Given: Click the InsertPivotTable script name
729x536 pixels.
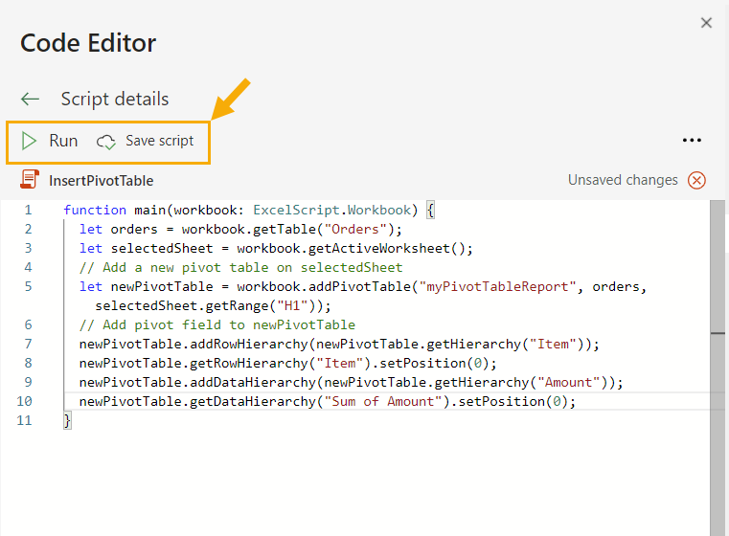Looking at the screenshot, I should (x=102, y=181).
